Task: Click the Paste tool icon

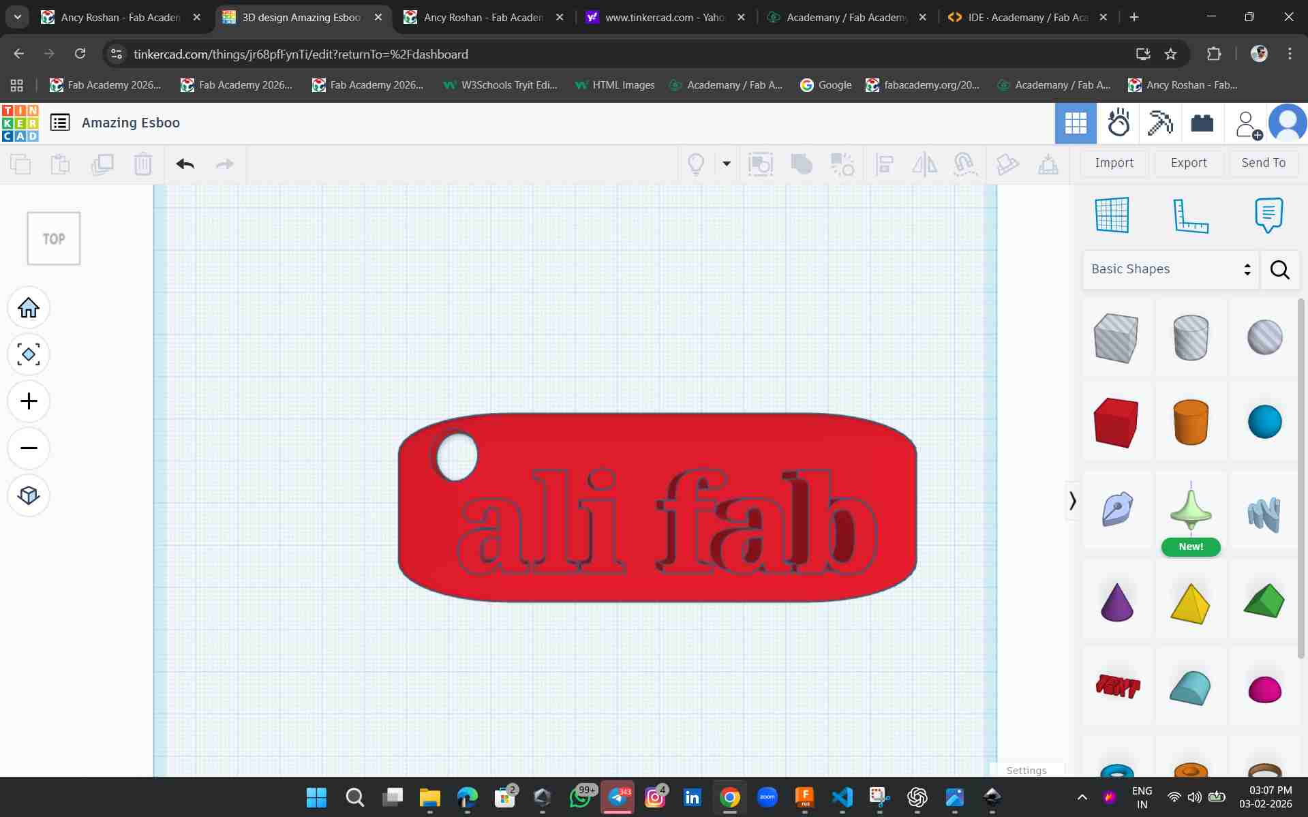Action: [61, 164]
